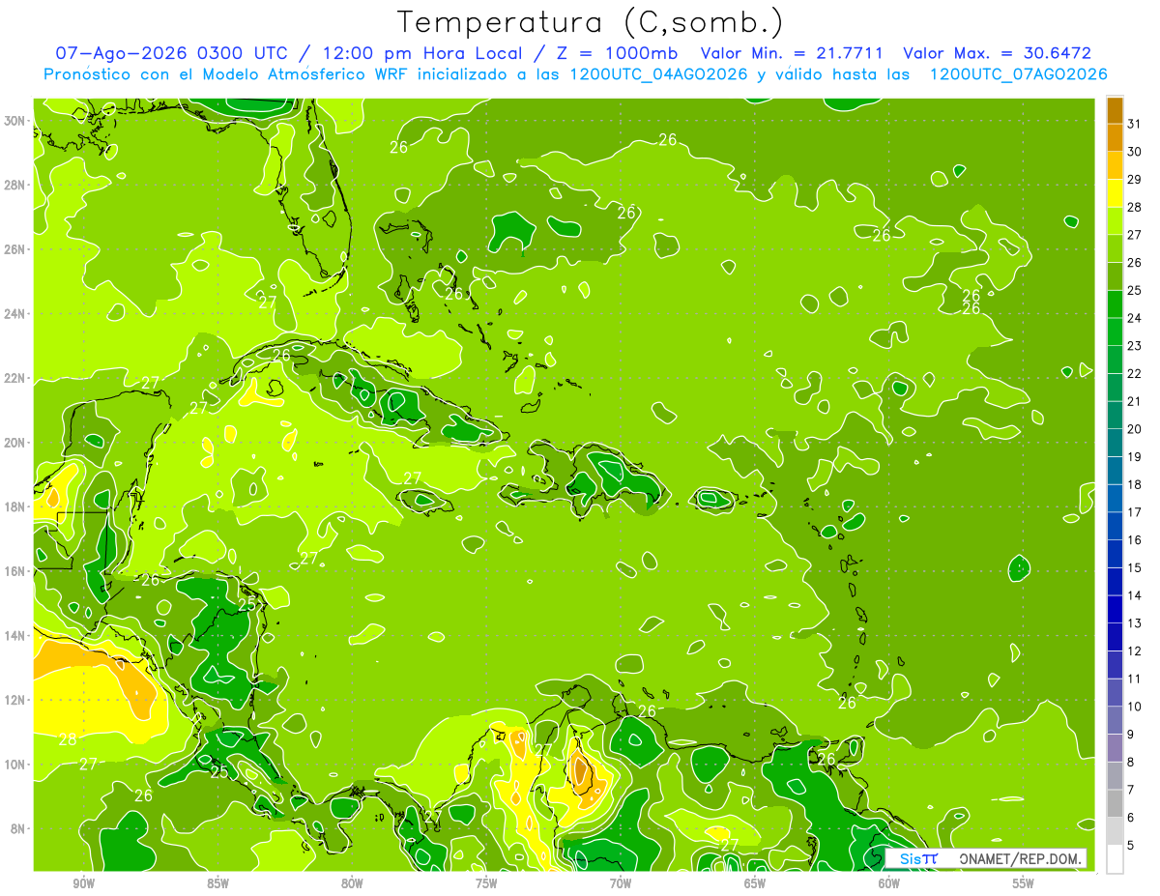This screenshot has width=1160, height=896.
Task: Pick the gray legend swatch between 6 and 7
Action: tap(1115, 803)
